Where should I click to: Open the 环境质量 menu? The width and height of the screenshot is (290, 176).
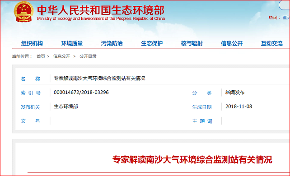(x=72, y=44)
